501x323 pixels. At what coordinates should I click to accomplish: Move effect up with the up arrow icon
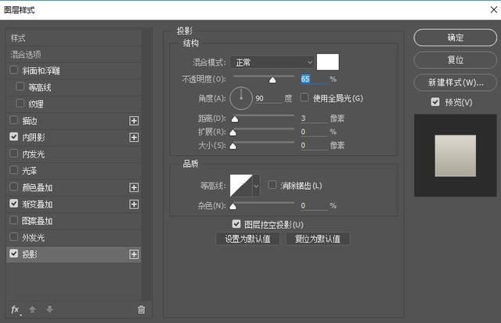[x=32, y=310]
